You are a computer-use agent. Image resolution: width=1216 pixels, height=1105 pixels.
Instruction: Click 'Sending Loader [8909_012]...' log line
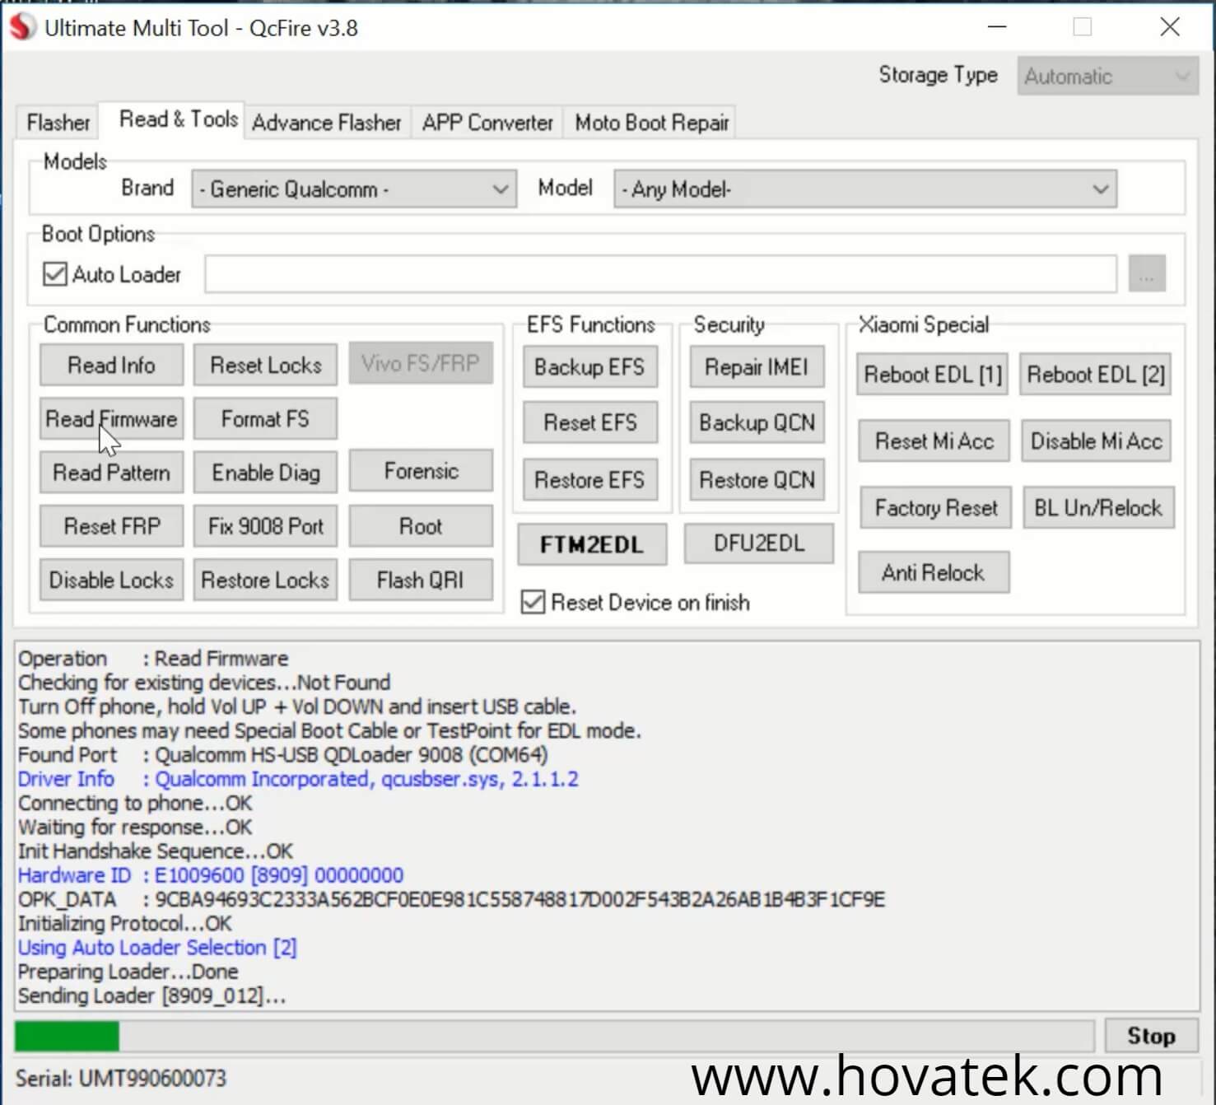pos(151,996)
